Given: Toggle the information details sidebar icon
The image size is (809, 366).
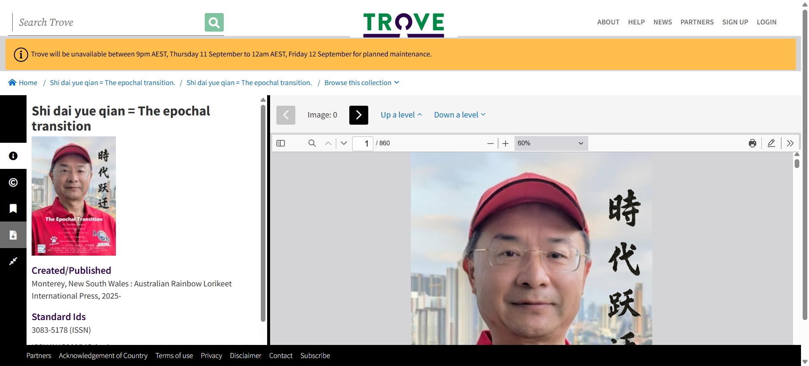Looking at the screenshot, I should [13, 156].
